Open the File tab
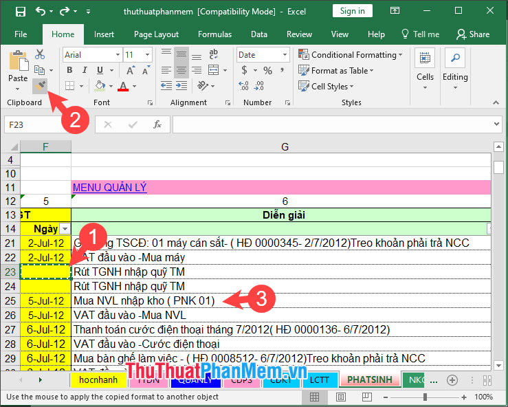Image resolution: width=508 pixels, height=407 pixels. [21, 34]
